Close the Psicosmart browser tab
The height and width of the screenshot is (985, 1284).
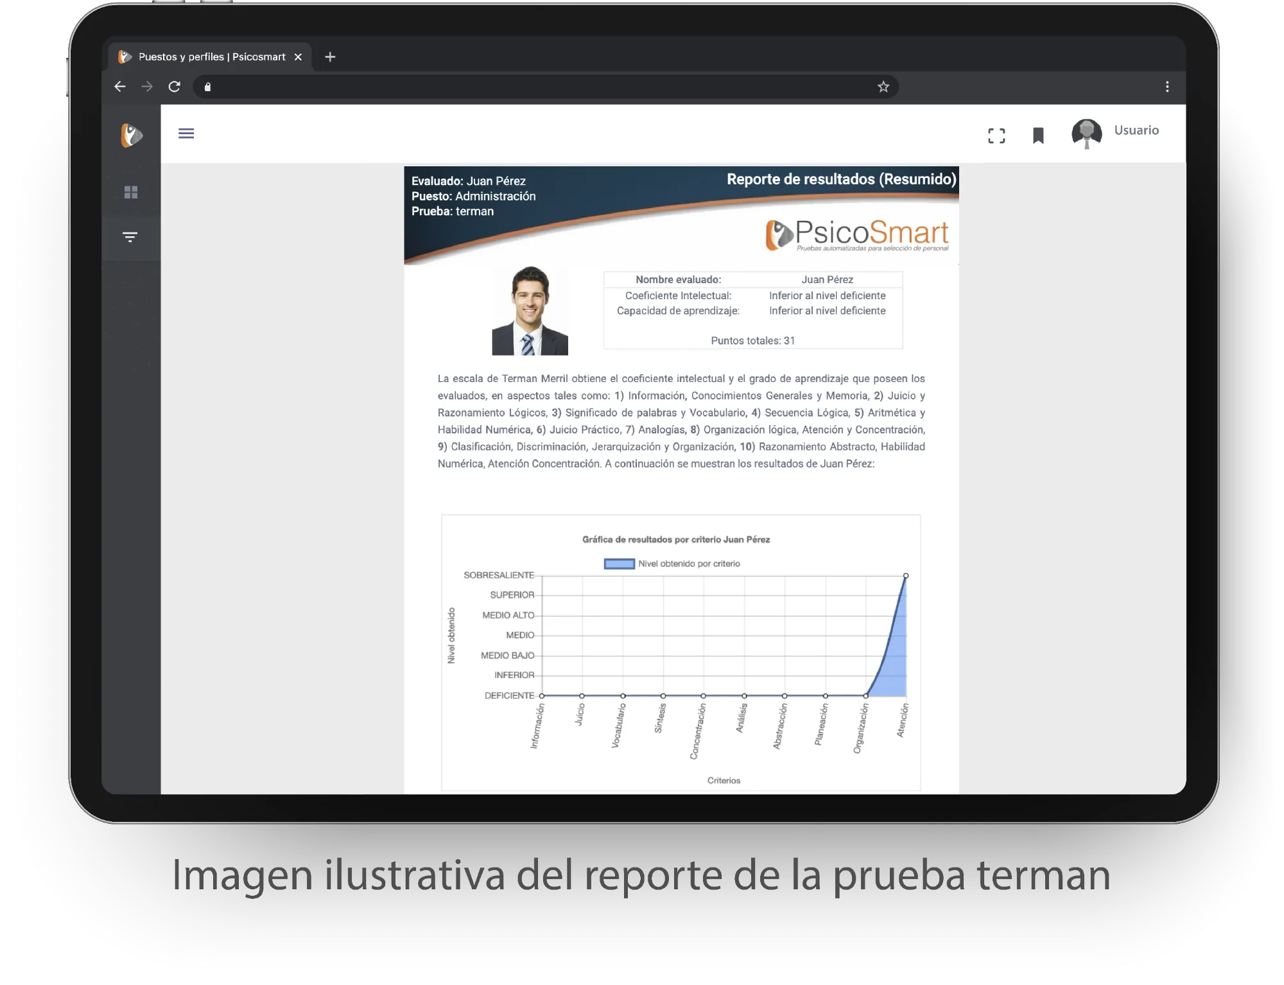tap(298, 57)
